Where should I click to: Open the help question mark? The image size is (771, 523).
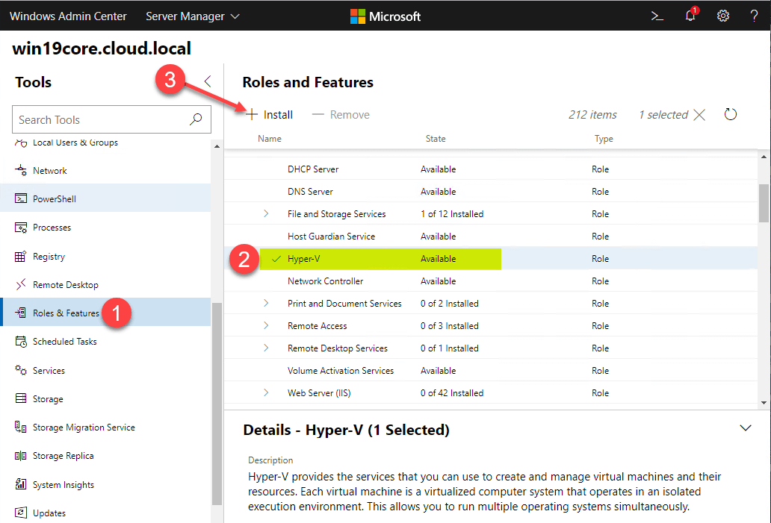pos(754,16)
